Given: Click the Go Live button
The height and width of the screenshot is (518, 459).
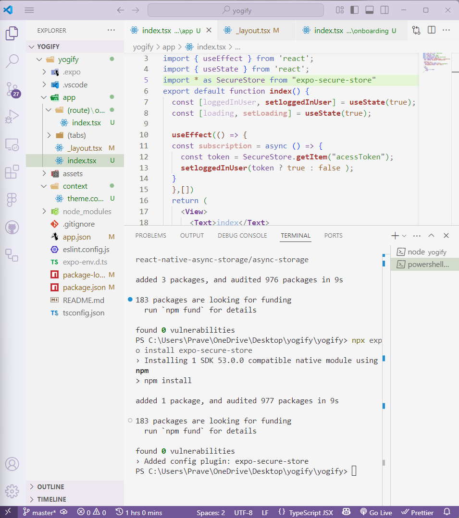Looking at the screenshot, I should coord(376,512).
